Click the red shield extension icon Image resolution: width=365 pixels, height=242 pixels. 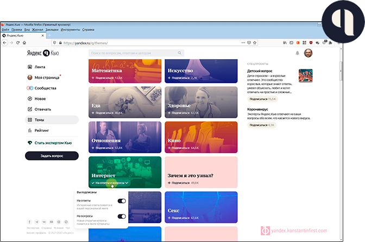point(311,43)
